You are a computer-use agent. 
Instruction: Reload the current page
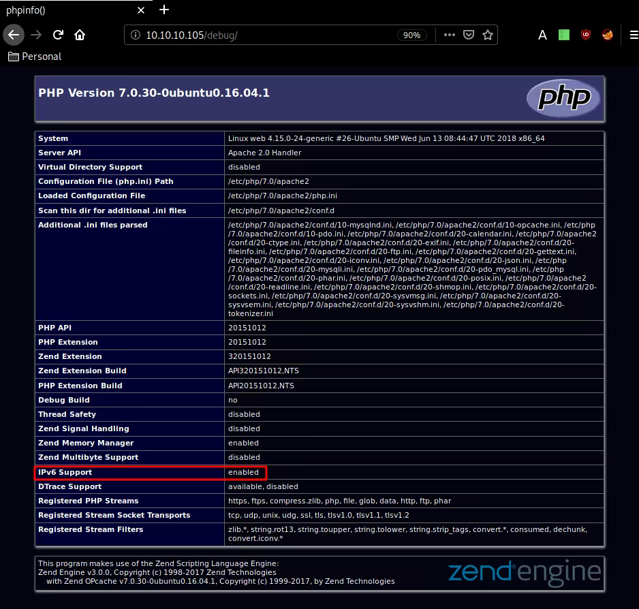tap(58, 35)
